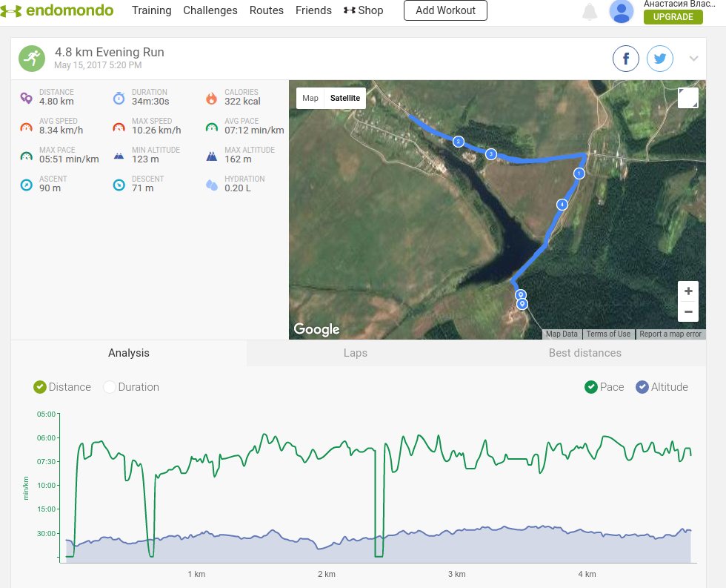Toggle fullscreen map view
Screen dimensions: 726x588
click(x=687, y=98)
